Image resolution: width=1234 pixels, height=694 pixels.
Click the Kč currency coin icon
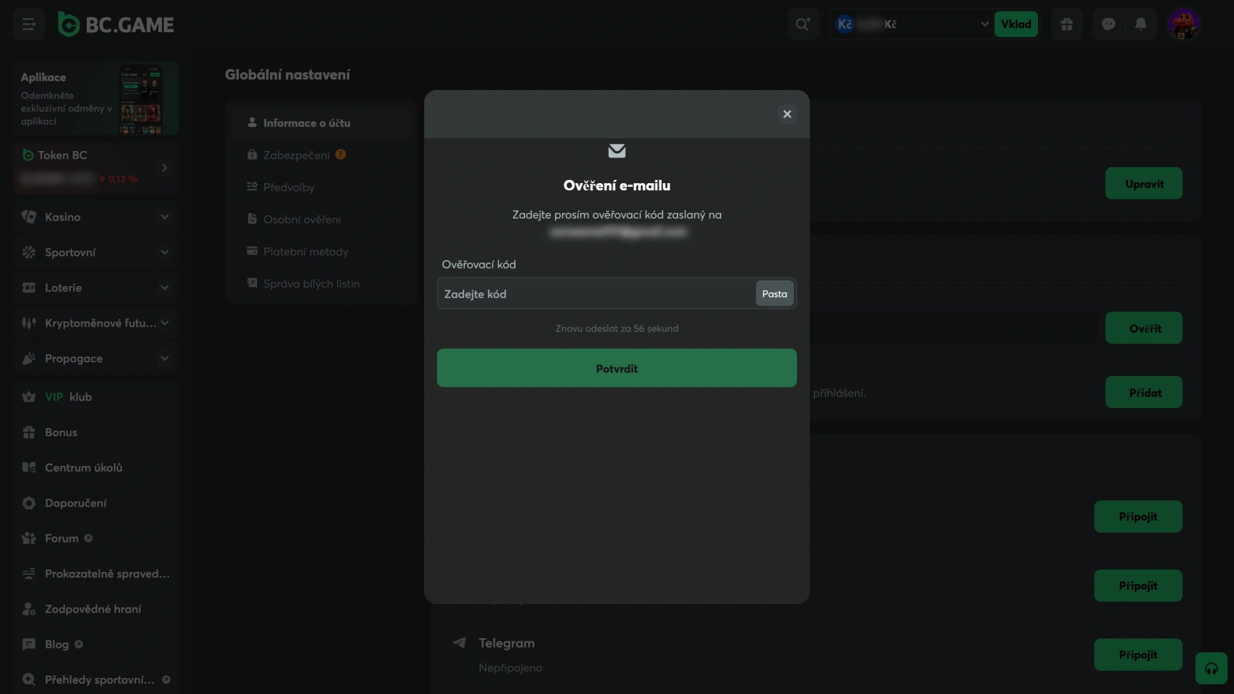tap(845, 24)
